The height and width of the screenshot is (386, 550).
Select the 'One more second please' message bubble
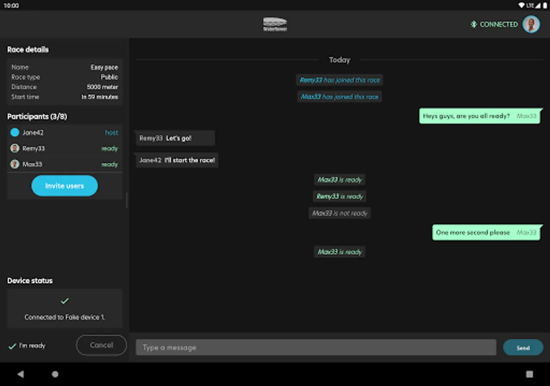[487, 232]
